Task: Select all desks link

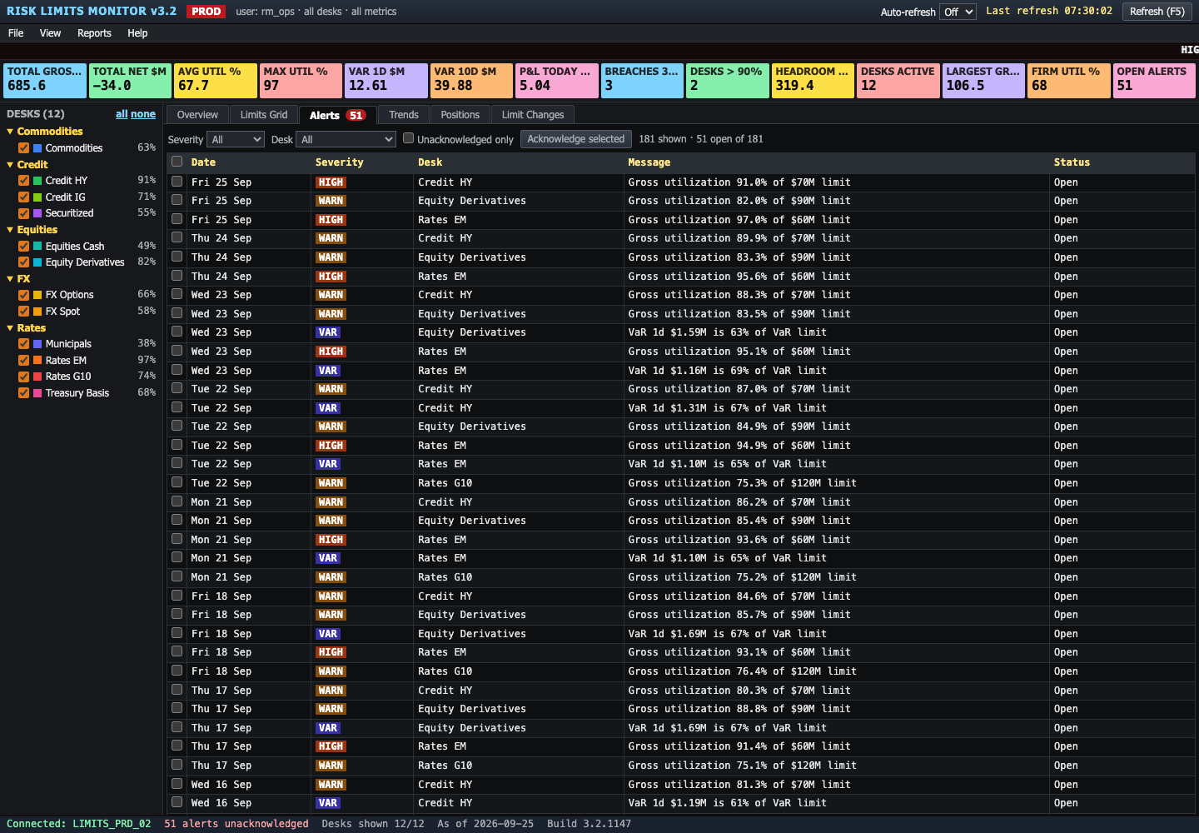Action: [x=122, y=114]
